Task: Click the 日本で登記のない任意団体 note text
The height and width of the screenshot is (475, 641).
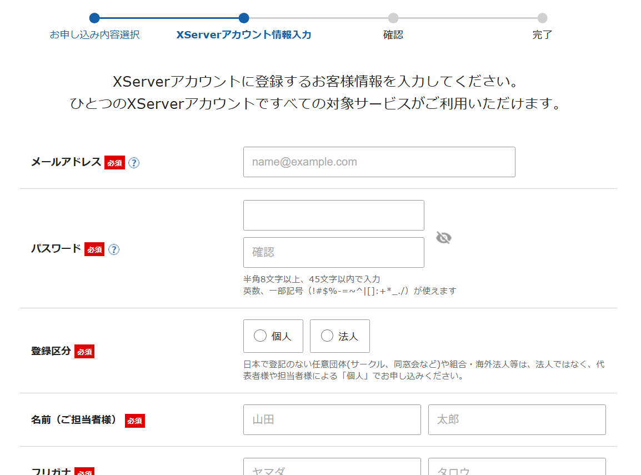Action: pyautogui.click(x=424, y=370)
